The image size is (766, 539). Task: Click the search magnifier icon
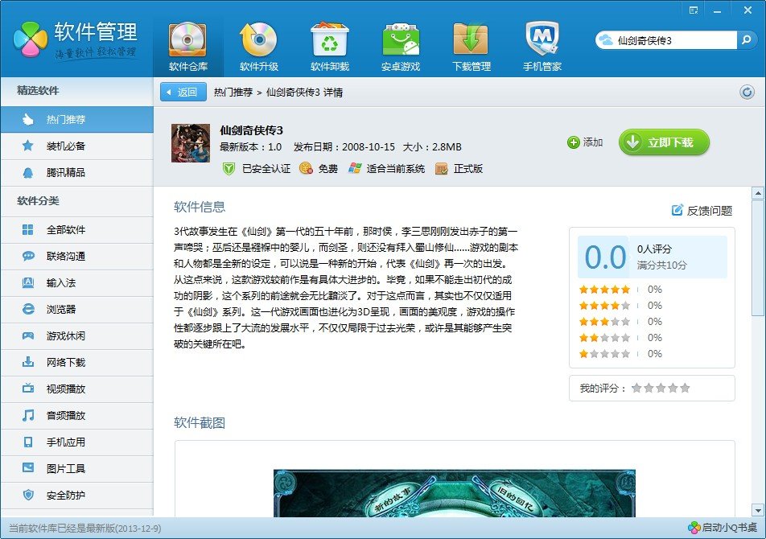pyautogui.click(x=748, y=38)
